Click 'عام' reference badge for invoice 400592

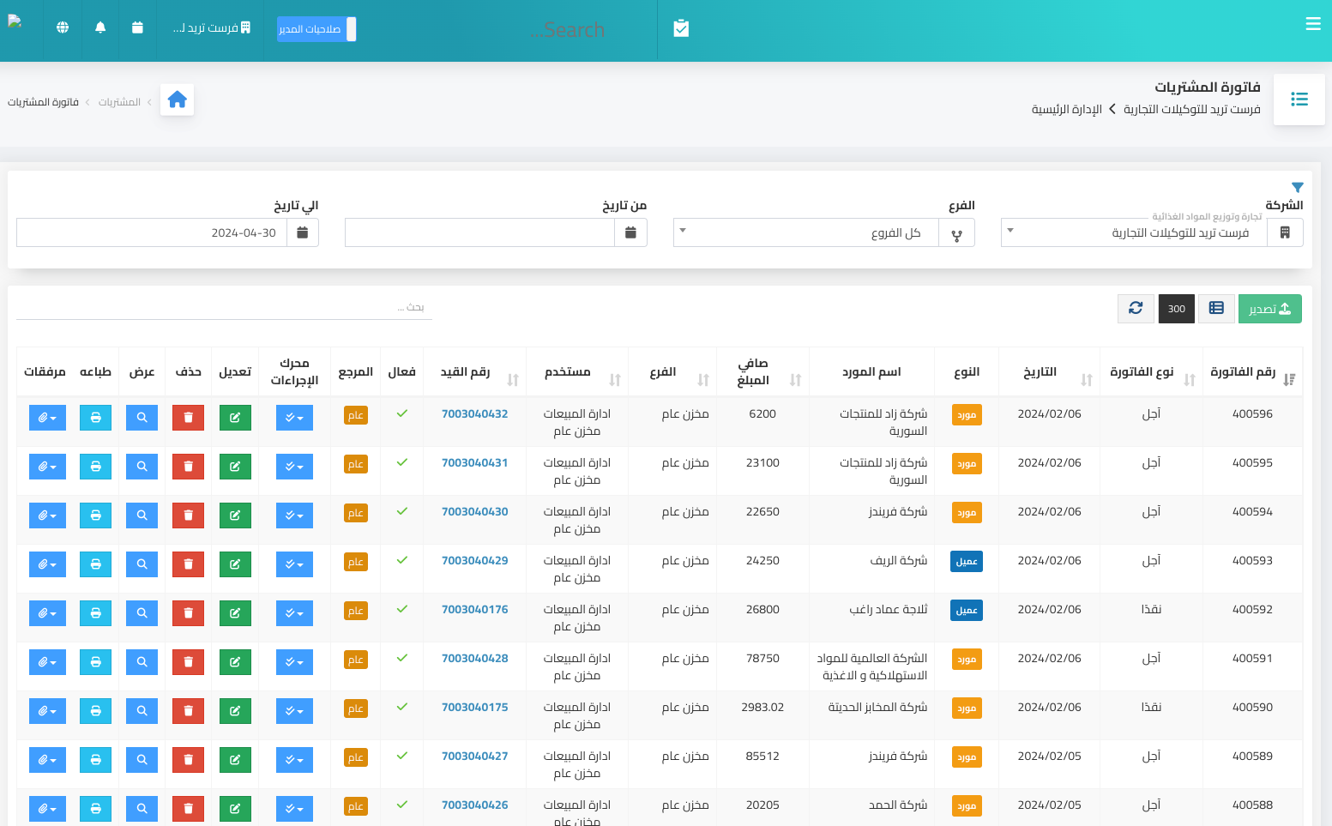356,610
